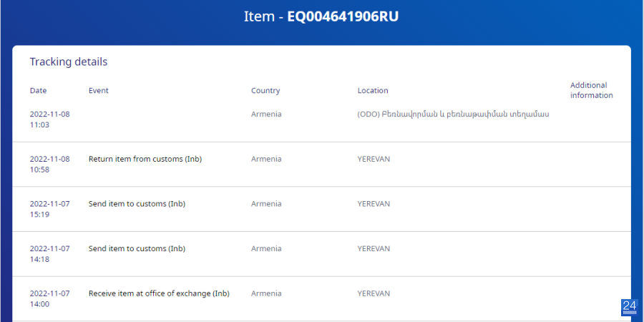Image resolution: width=644 pixels, height=322 pixels.
Task: Click the blue 24 badge icon
Action: (x=629, y=307)
